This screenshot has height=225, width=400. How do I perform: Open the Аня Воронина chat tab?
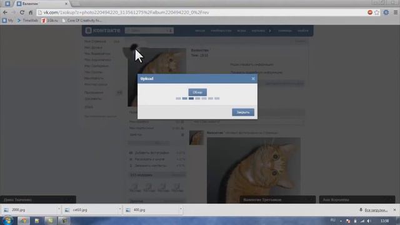[x=357, y=199]
